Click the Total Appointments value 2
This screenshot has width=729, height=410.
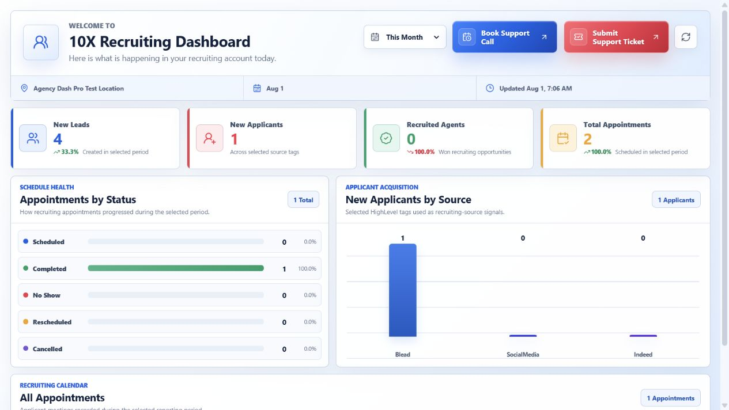(x=588, y=139)
